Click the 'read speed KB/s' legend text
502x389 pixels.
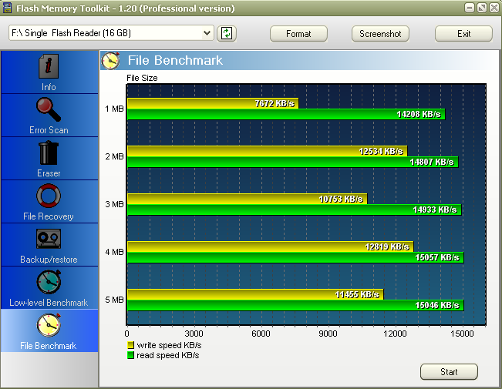click(x=168, y=355)
